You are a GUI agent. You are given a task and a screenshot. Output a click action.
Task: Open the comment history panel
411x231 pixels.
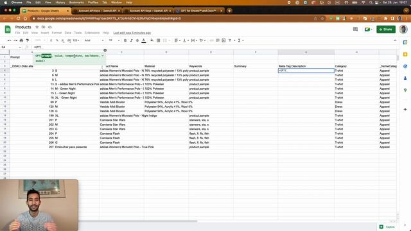click(x=355, y=30)
